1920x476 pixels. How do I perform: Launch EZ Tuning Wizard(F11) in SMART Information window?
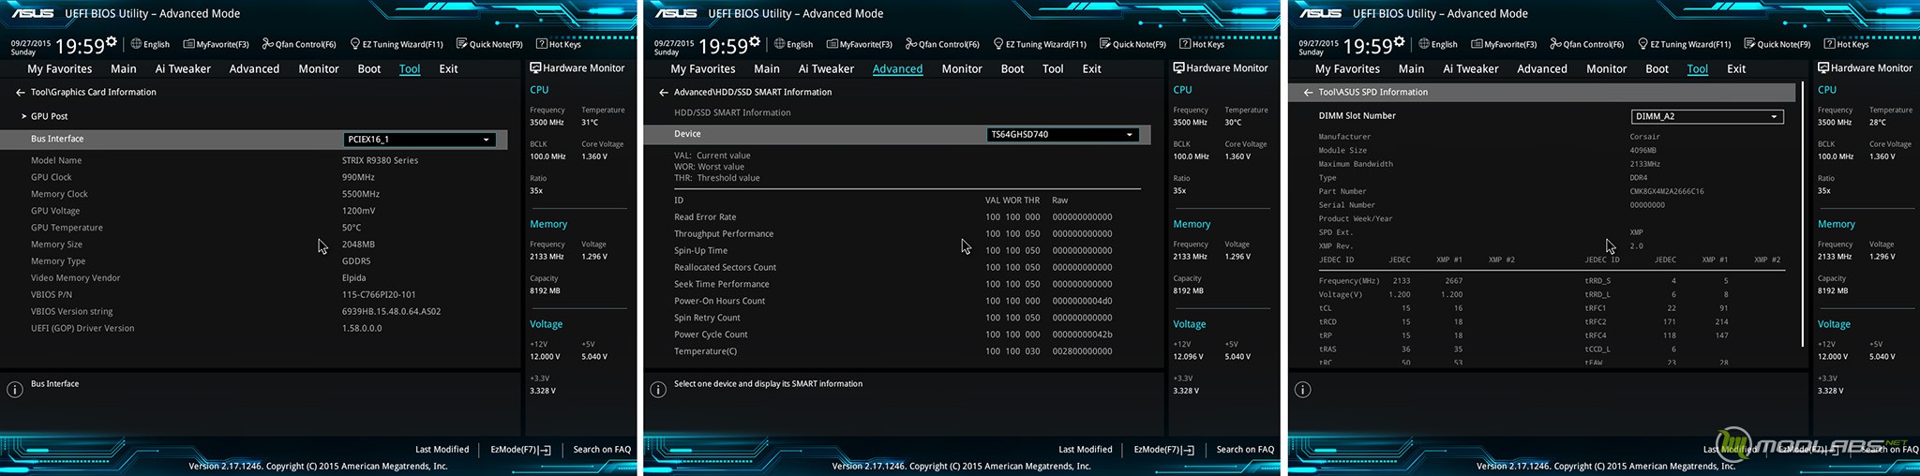[1039, 44]
